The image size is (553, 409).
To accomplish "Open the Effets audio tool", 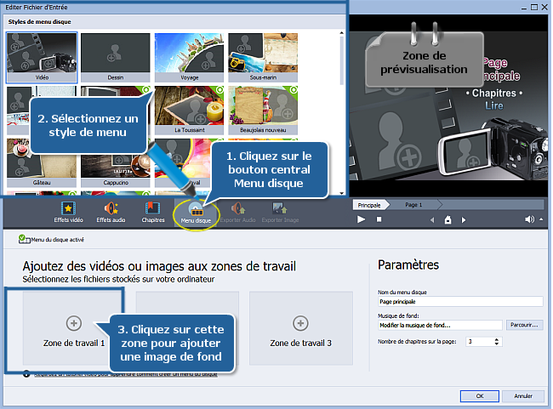I will 111,213.
